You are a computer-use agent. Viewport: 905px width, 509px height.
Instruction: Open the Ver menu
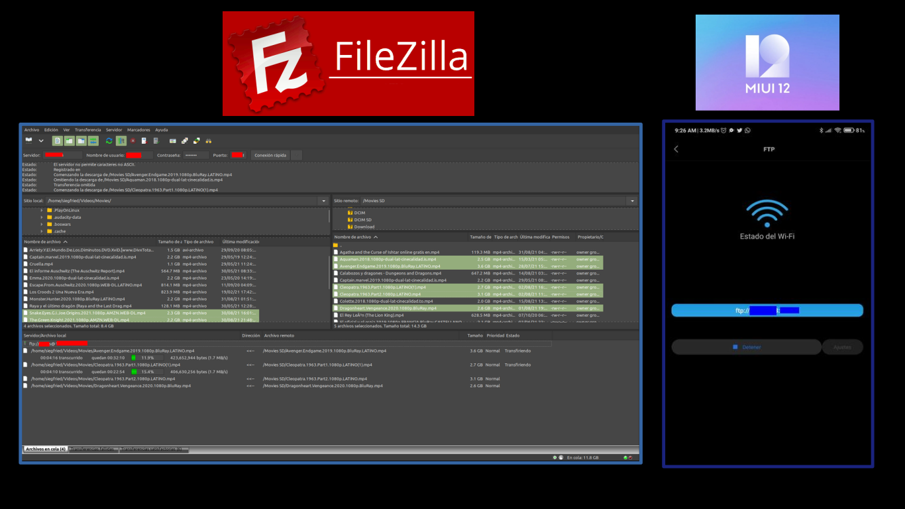[66, 130]
